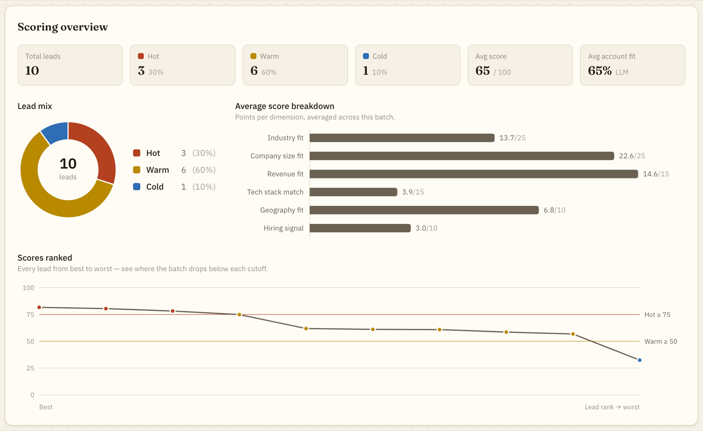Click the '(30%)' value in the legend
Screen dimensions: 703x431
coord(204,153)
